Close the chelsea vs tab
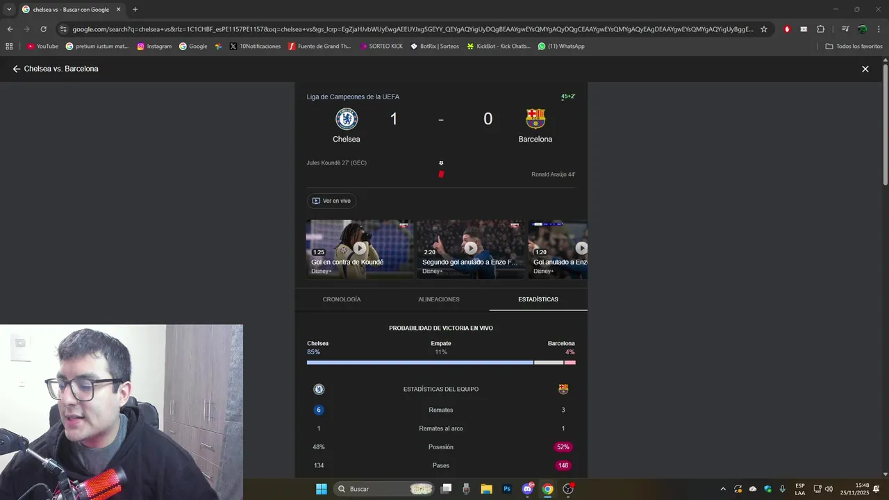This screenshot has height=500, width=889. click(x=118, y=10)
